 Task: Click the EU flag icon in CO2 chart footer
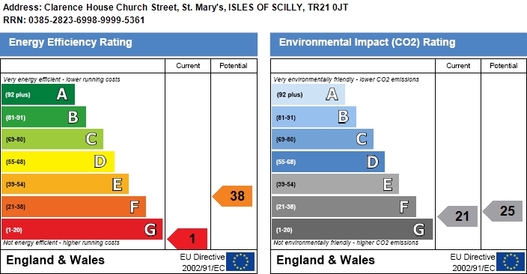pos(511,261)
